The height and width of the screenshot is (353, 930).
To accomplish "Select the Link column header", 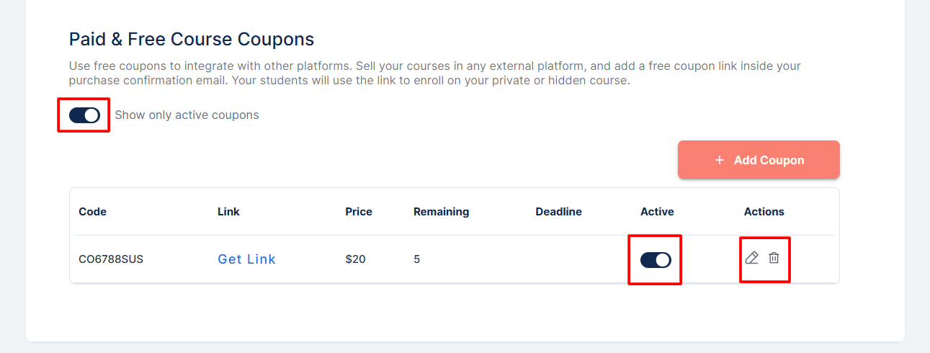I will tap(228, 212).
